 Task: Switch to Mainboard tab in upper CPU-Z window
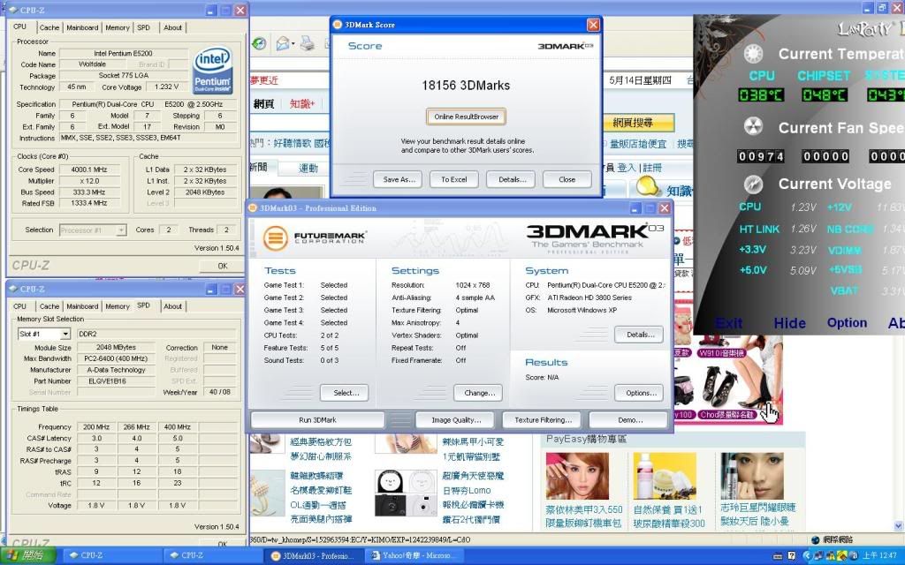click(82, 27)
